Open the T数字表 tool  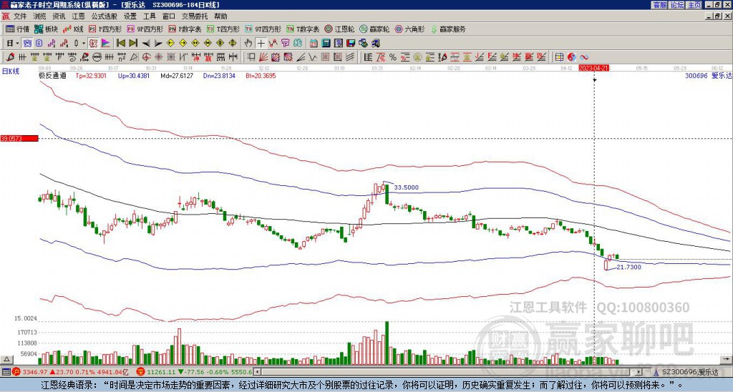tap(303, 29)
